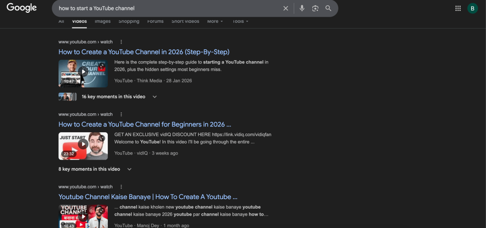
Task: Switch to the Shopping tab
Action: point(129,21)
